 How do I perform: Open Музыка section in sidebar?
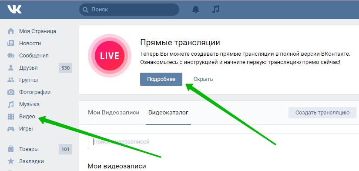coord(29,104)
